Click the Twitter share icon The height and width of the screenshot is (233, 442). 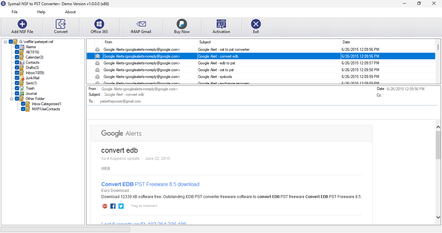coord(121,206)
